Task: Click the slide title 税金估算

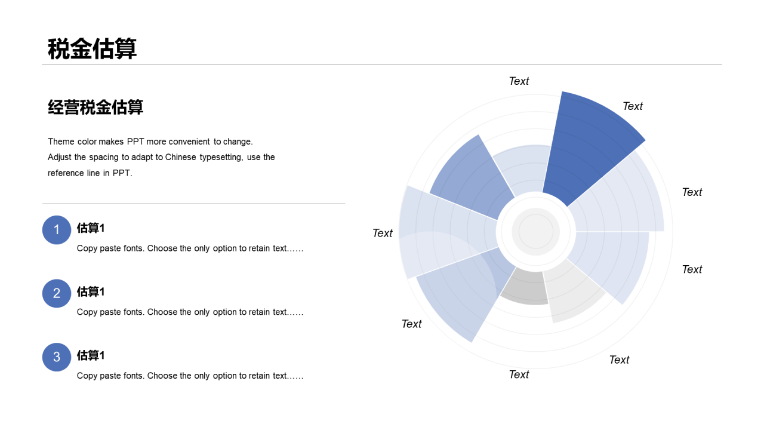Action: click(93, 49)
